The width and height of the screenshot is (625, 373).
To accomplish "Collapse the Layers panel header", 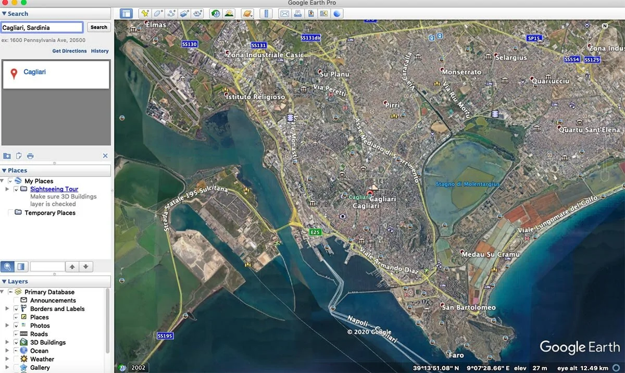I will pyautogui.click(x=55, y=281).
